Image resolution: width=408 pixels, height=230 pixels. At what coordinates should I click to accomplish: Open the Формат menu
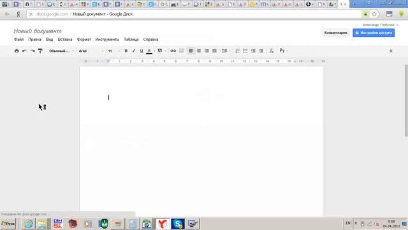tap(84, 40)
